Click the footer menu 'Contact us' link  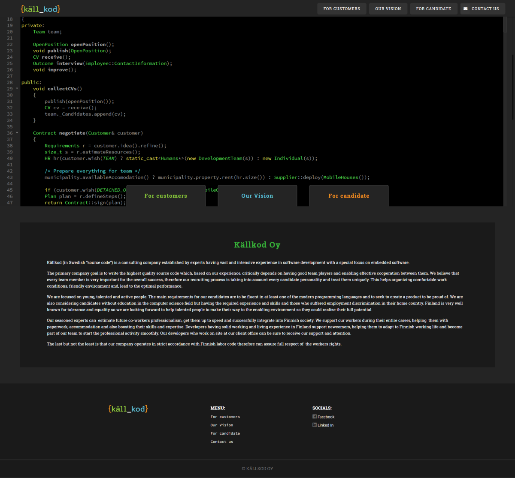(221, 442)
